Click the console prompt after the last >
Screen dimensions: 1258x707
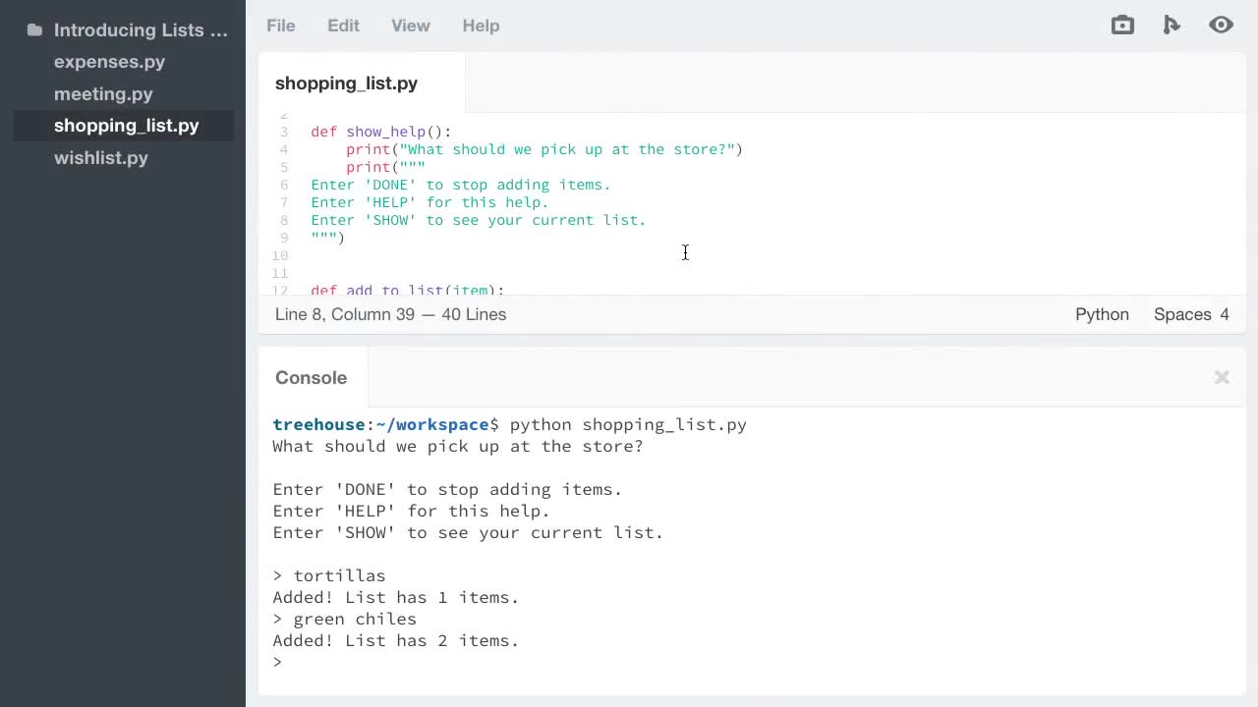point(295,661)
